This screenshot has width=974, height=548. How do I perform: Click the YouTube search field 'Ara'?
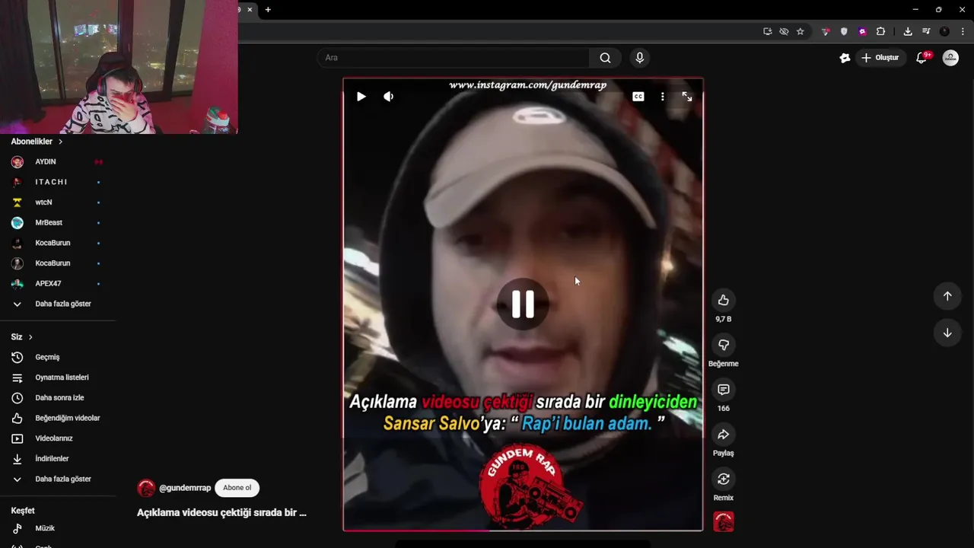pyautogui.click(x=453, y=58)
